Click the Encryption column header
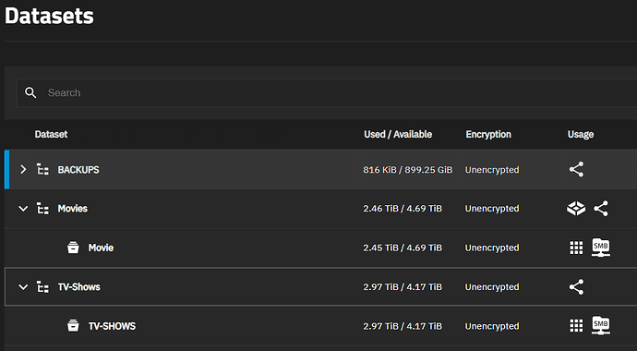This screenshot has height=351, width=637. (x=488, y=135)
